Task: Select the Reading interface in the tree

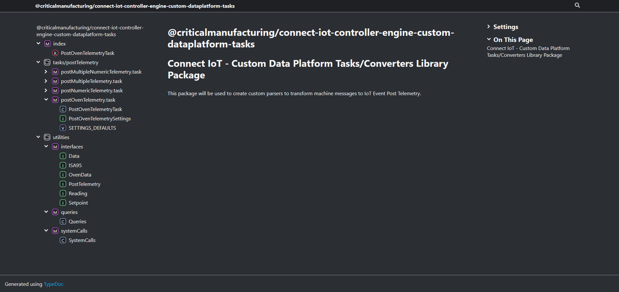Action: [x=78, y=193]
